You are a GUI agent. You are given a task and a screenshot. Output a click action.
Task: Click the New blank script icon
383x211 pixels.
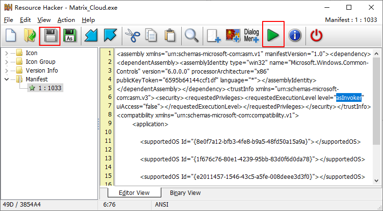point(11,36)
